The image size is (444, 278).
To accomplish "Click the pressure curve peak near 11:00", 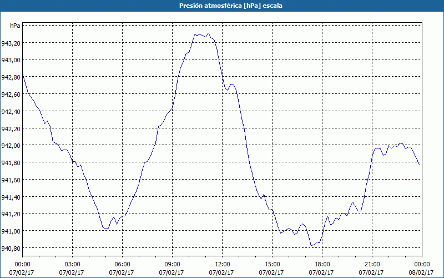I will coord(209,33).
